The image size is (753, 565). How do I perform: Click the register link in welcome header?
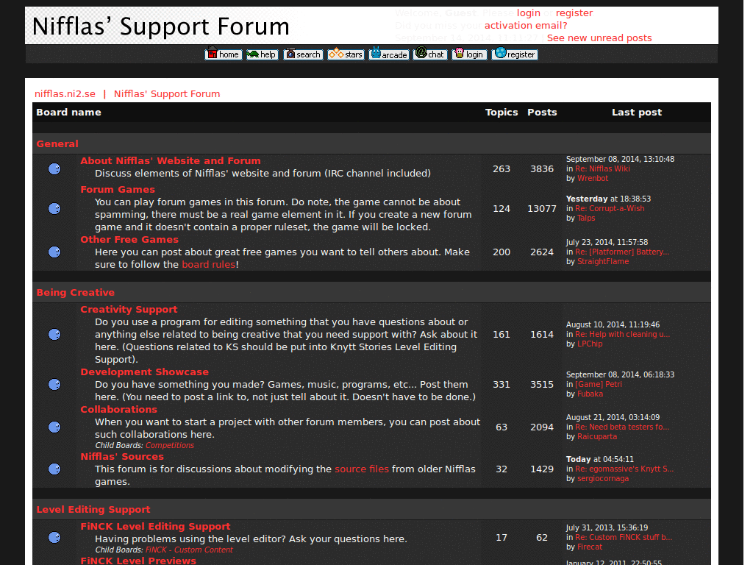click(574, 13)
